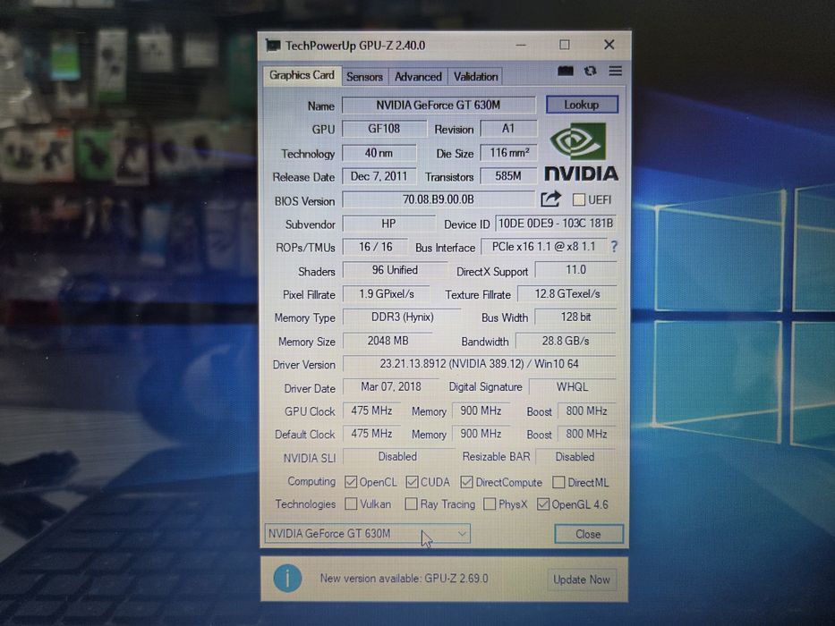This screenshot has width=835, height=626.
Task: Click the Bus Width value 128 bit
Action: 575,317
